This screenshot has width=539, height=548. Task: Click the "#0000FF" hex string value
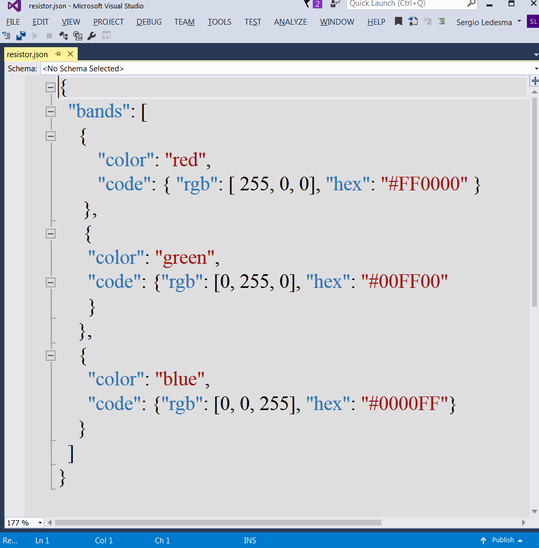pyautogui.click(x=405, y=403)
